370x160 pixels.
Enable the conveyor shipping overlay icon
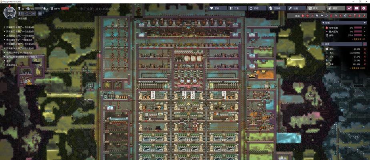364,16
